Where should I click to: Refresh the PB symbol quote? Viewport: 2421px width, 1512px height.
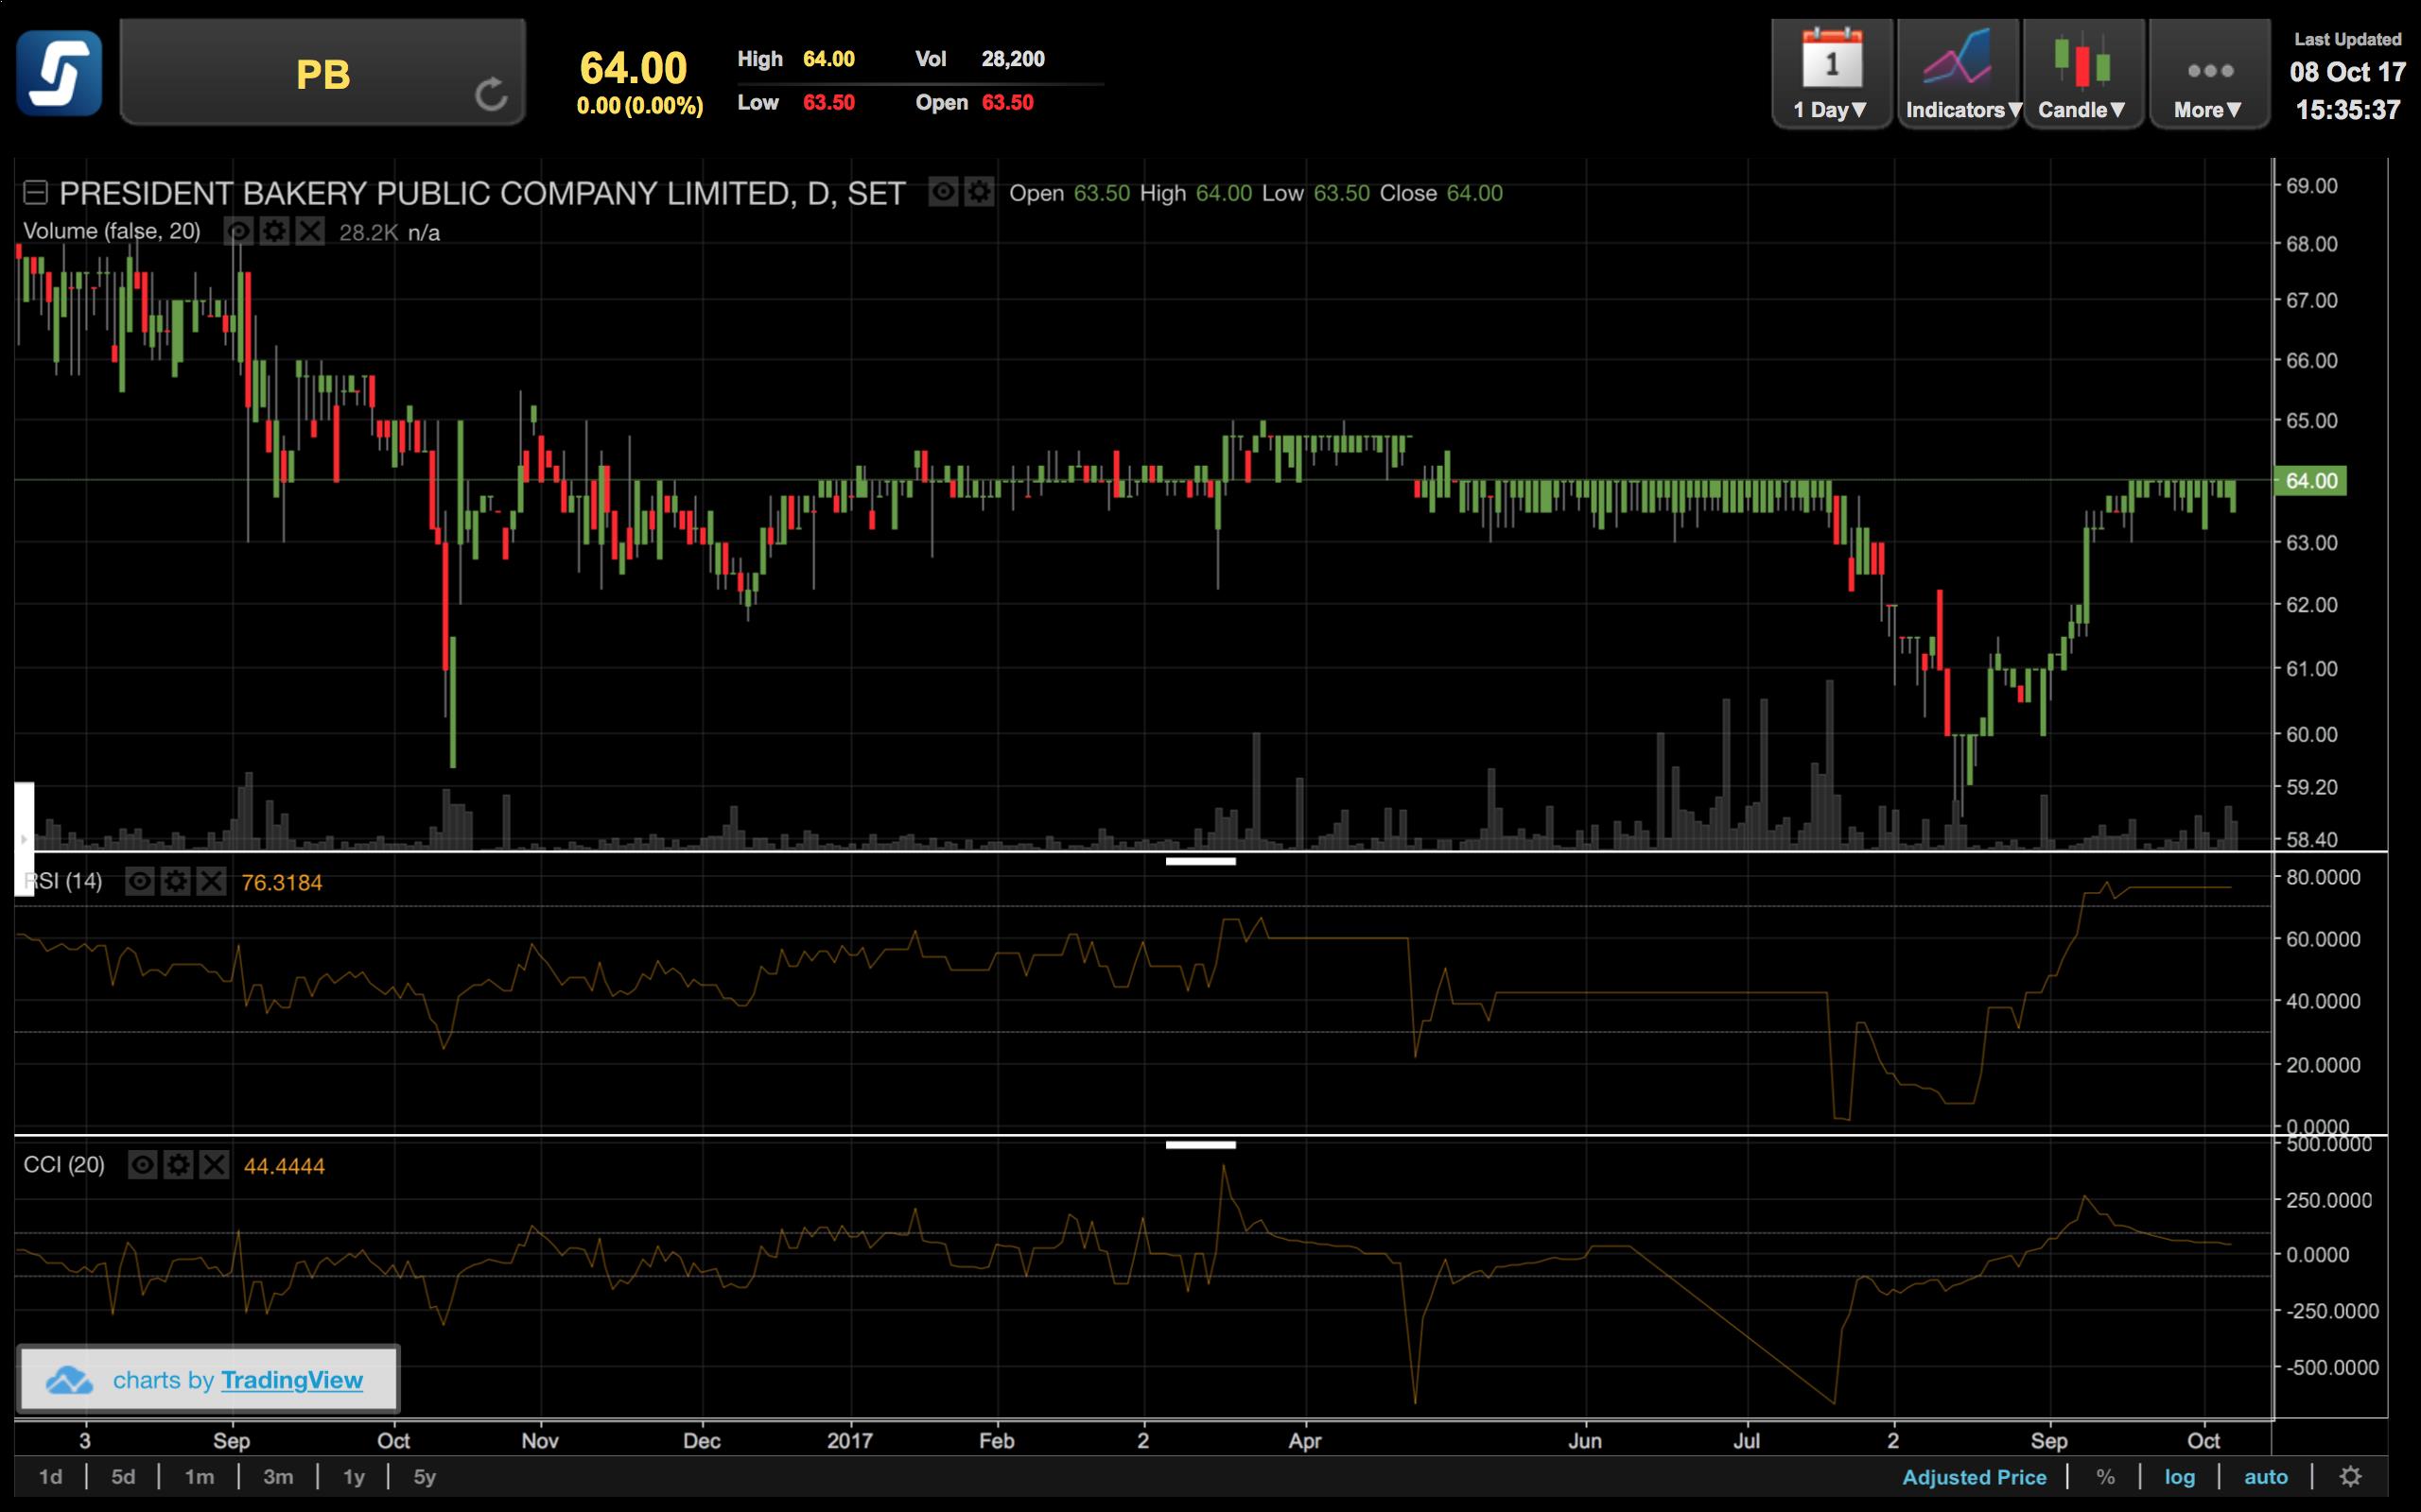click(490, 94)
